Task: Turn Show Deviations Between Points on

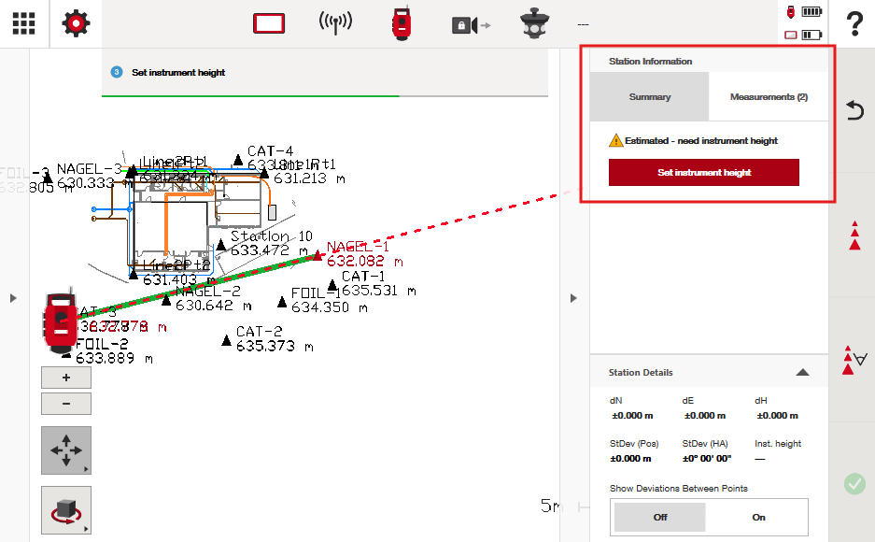Action: (758, 517)
